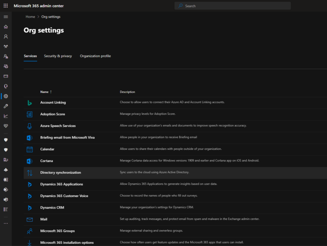
Task: Open the Users sidebar icon
Action: pos(6,37)
